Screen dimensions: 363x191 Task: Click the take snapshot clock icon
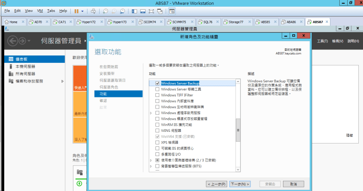click(x=106, y=10)
